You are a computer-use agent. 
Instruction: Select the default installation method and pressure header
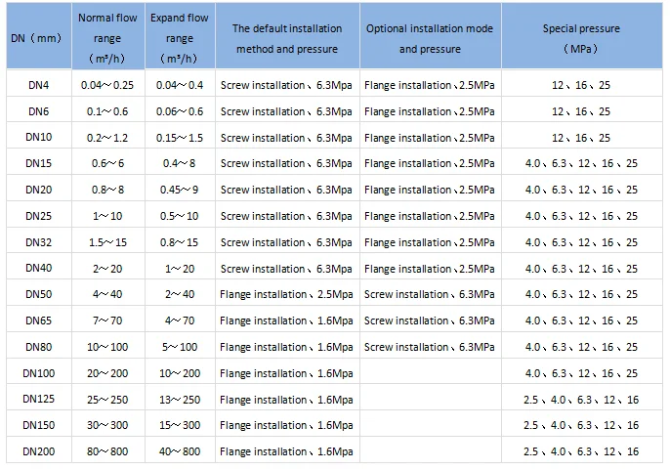pos(285,38)
